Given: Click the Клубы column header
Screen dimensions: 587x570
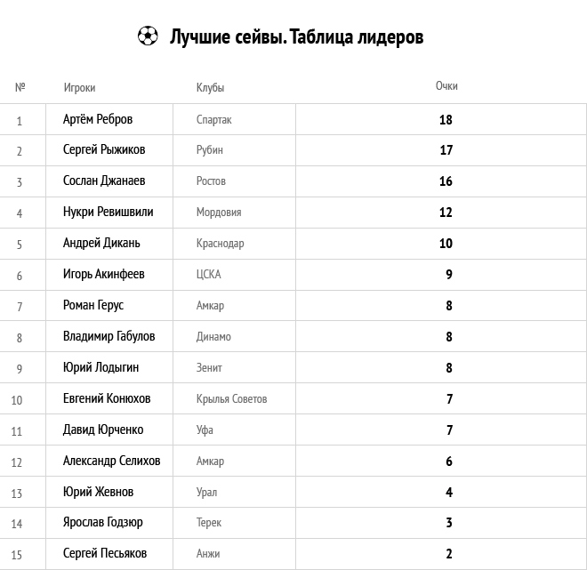Looking at the screenshot, I should [x=210, y=87].
